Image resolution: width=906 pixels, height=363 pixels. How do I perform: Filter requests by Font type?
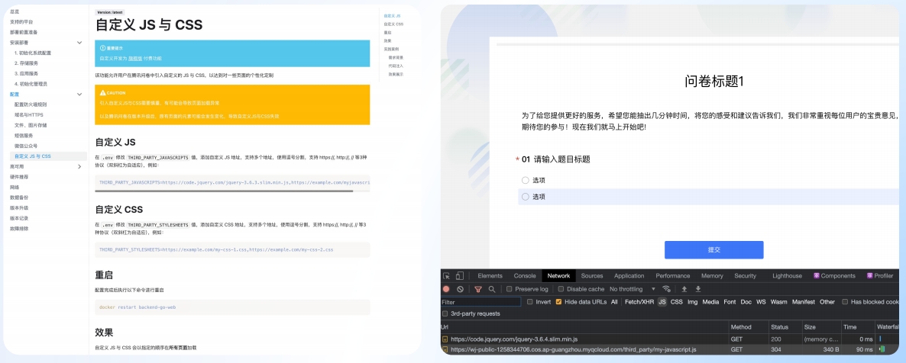point(730,302)
